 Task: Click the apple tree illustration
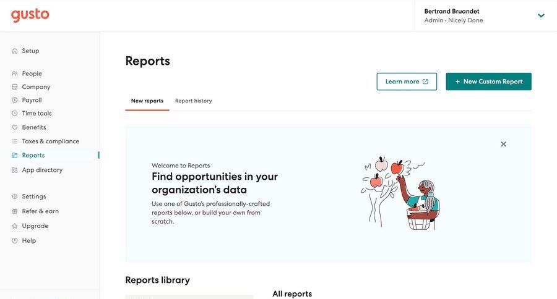(x=400, y=193)
